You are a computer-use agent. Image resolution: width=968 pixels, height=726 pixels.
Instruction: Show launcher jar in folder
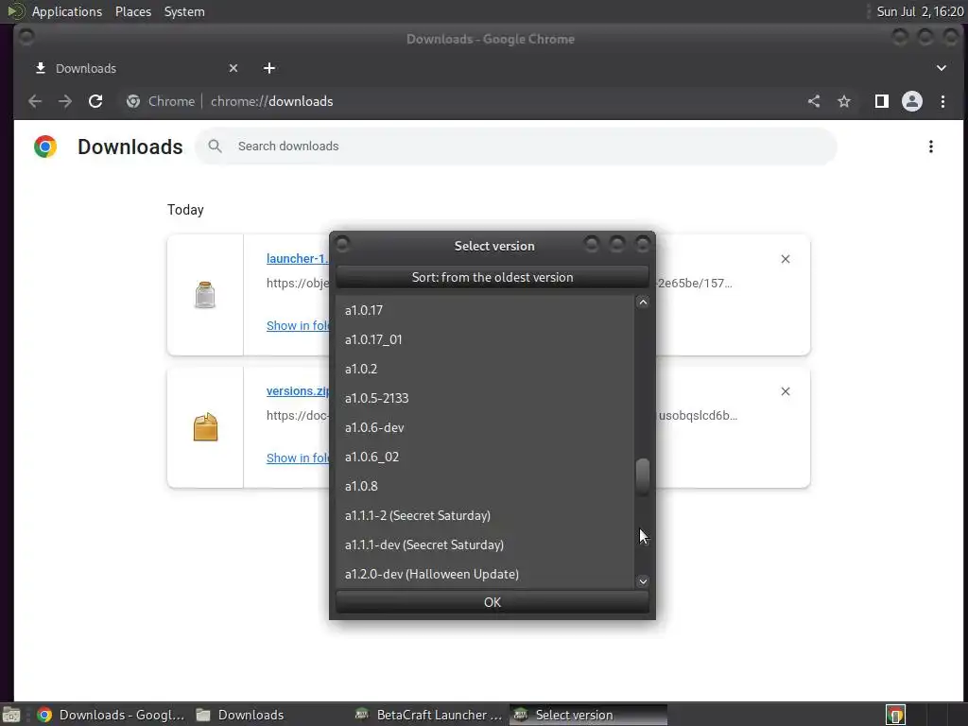(298, 325)
